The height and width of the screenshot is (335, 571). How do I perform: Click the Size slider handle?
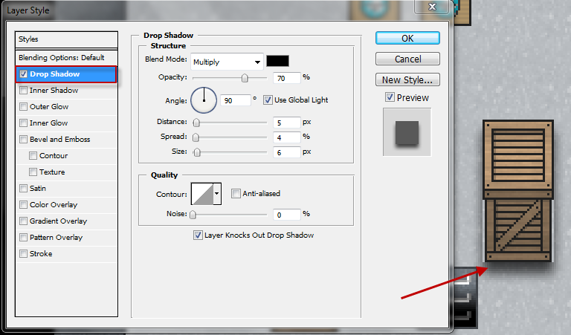[197, 152]
